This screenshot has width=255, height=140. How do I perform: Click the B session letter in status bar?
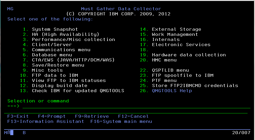pyautogui.click(x=24, y=133)
